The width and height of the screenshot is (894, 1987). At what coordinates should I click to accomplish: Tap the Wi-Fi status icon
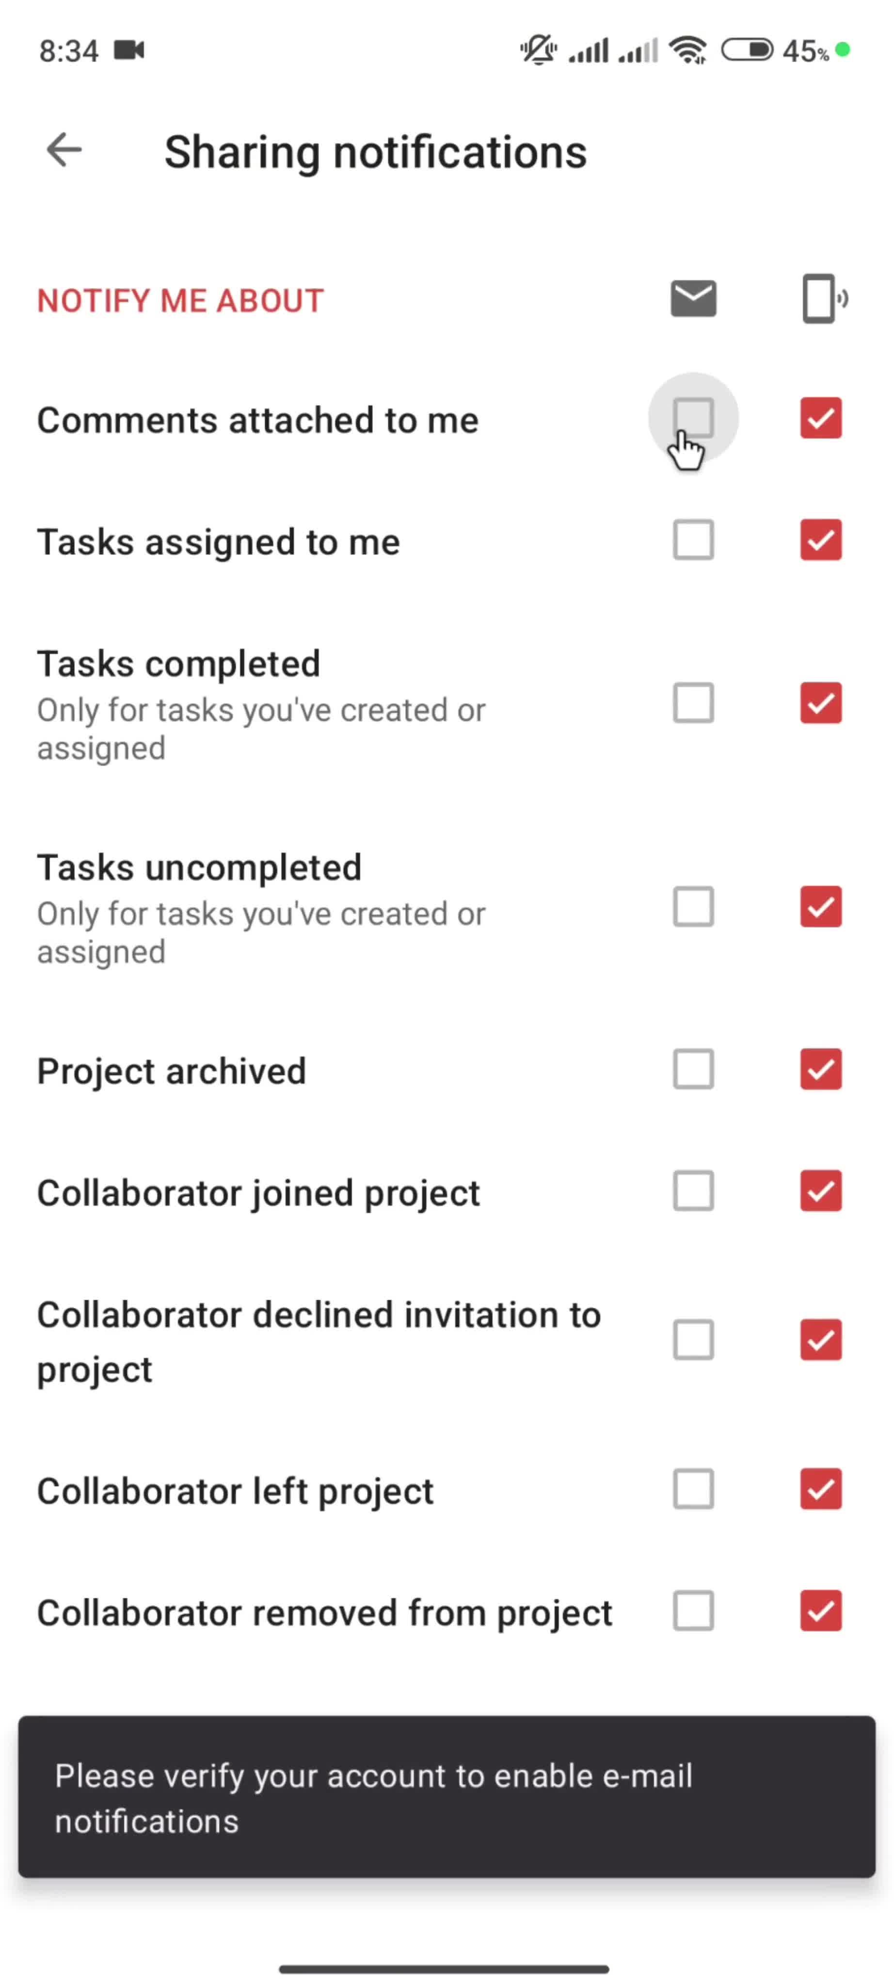687,51
